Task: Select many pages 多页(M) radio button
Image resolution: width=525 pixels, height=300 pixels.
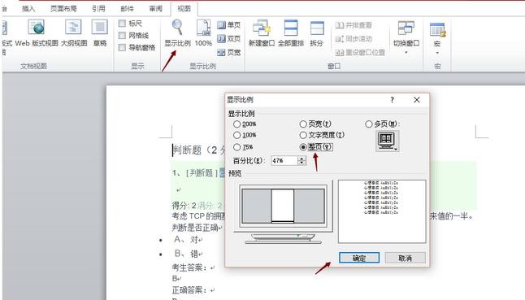Action: click(x=369, y=124)
